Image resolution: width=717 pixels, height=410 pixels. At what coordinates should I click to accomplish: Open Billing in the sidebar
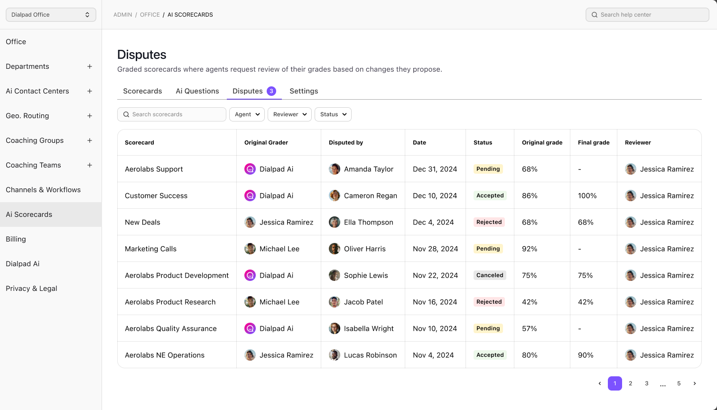(x=51, y=239)
